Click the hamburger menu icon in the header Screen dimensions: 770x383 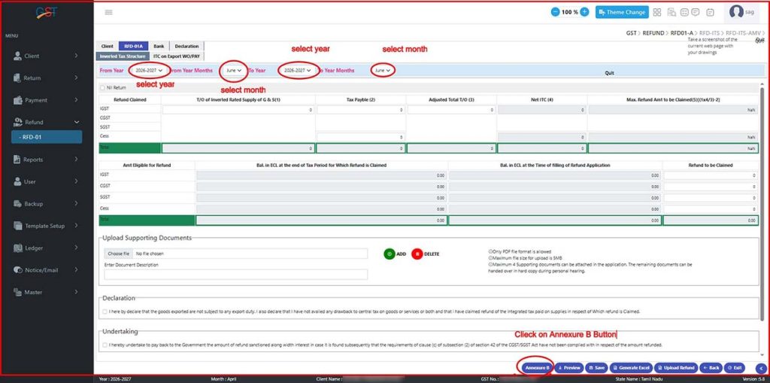point(108,12)
